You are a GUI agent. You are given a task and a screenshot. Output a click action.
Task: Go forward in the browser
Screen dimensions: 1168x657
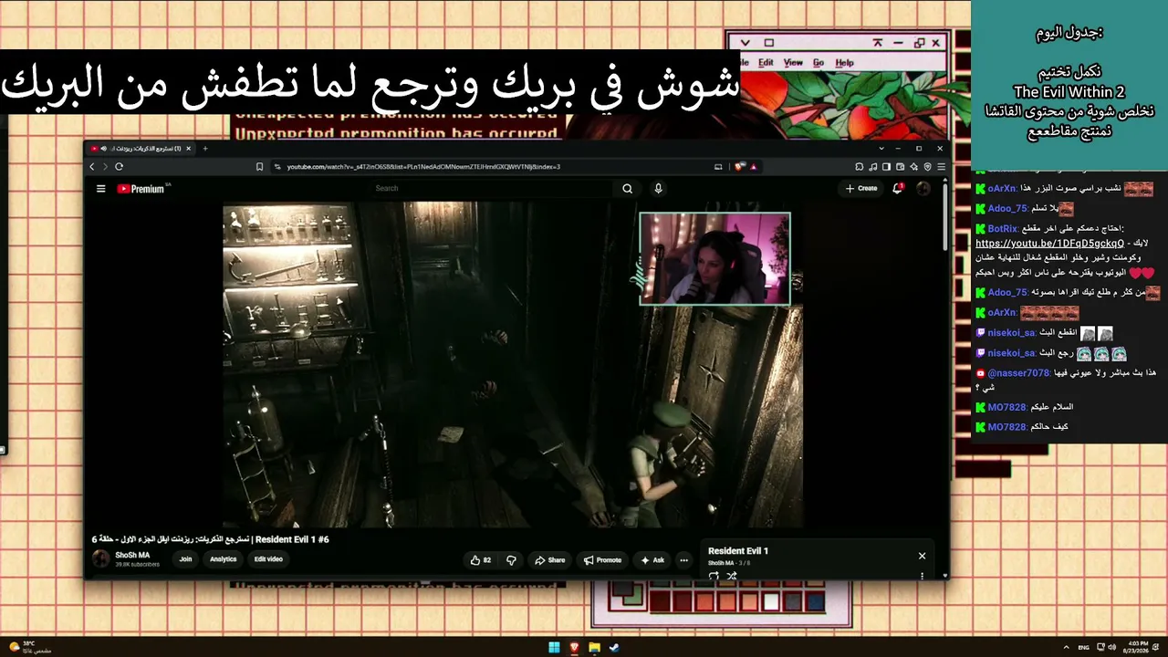[105, 167]
